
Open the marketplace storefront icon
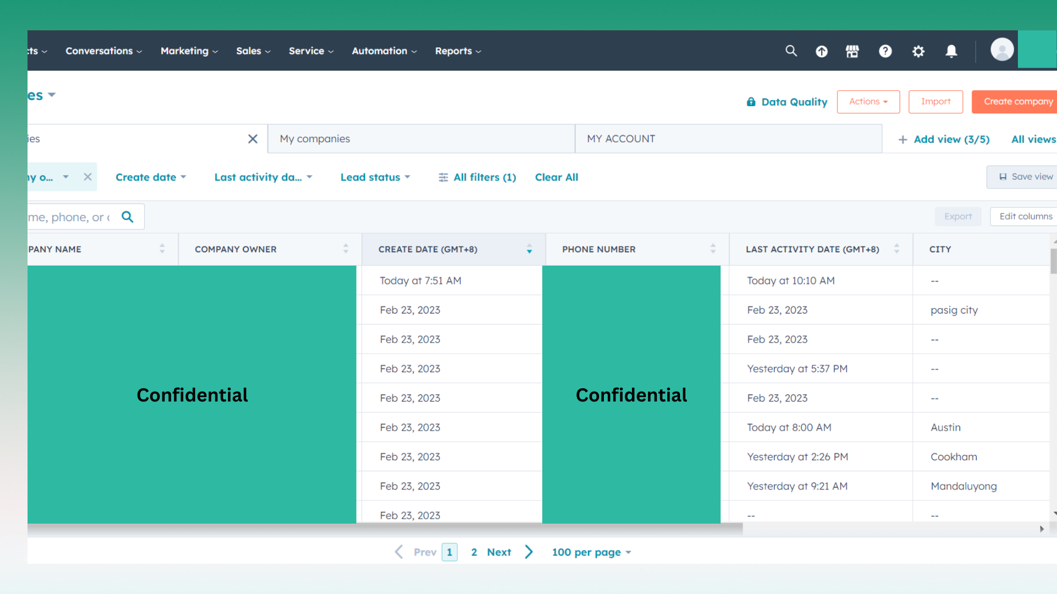pos(852,51)
